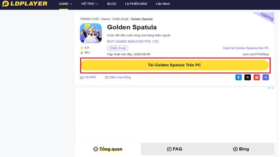Viewport: 280px width, 157px height.
Task: Click the Game breadcrumb link
Action: [x=105, y=19]
